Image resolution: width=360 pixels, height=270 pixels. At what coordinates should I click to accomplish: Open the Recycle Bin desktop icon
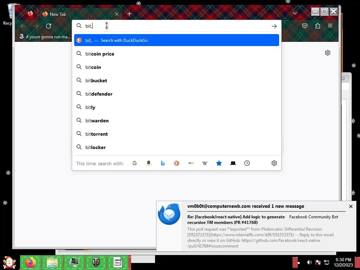pos(8,14)
